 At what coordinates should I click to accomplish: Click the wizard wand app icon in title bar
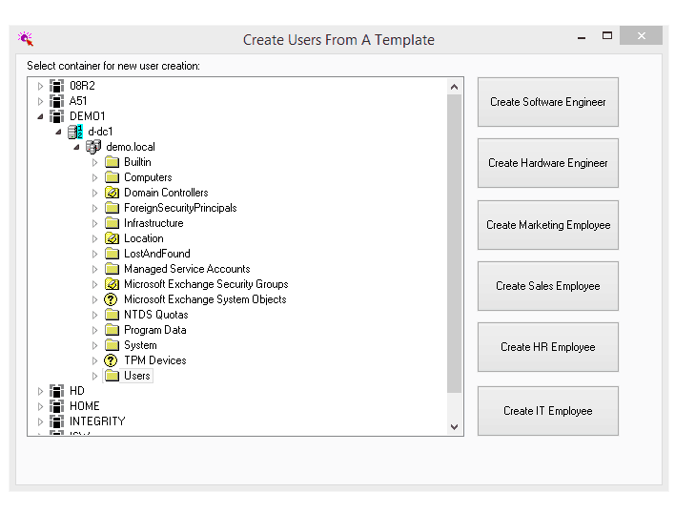point(26,39)
